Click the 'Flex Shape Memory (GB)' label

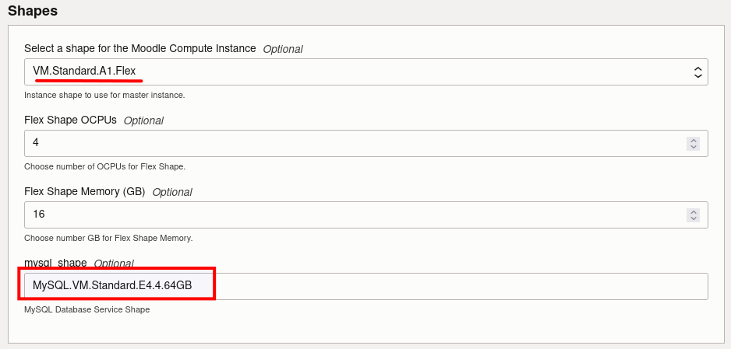pos(85,191)
